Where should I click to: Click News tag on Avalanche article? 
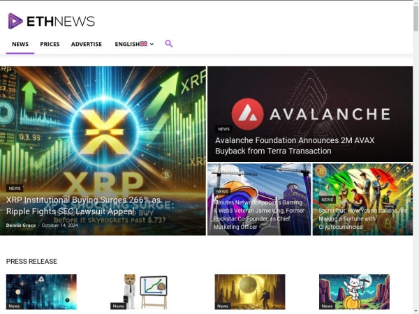(223, 129)
